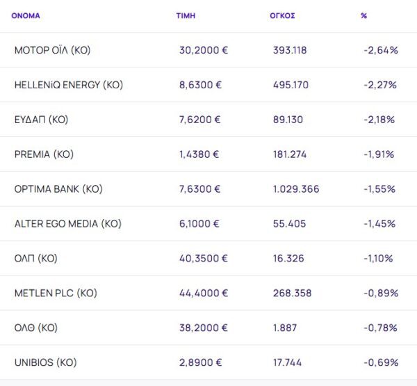
Task: Sort table by ΟΝΟΜΑ column header
Action: pyautogui.click(x=26, y=15)
